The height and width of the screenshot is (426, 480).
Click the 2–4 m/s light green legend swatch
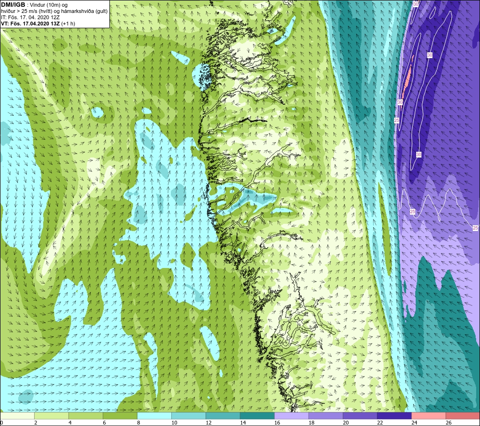[x=51, y=415]
